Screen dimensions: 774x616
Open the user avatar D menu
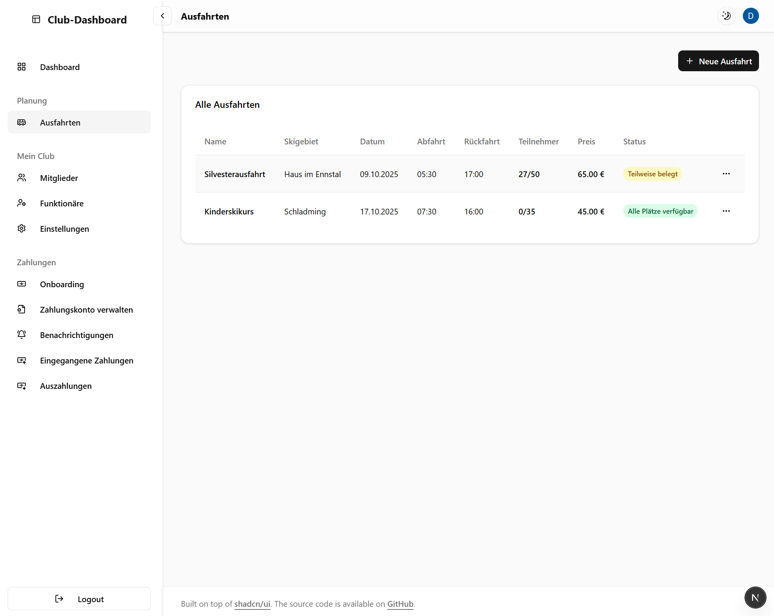(751, 16)
